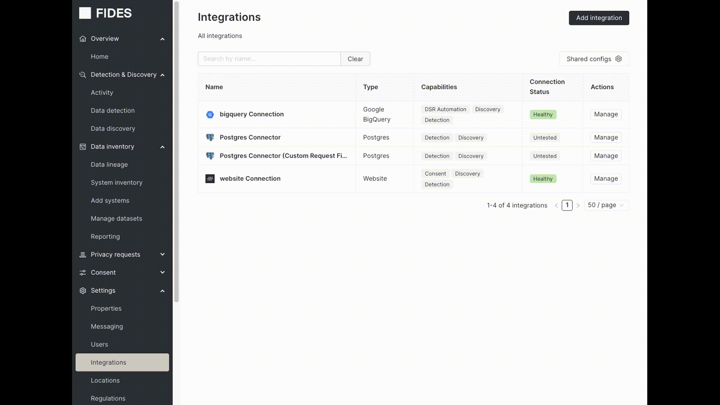Image resolution: width=720 pixels, height=405 pixels.
Task: Click the Search by name field
Action: click(269, 59)
